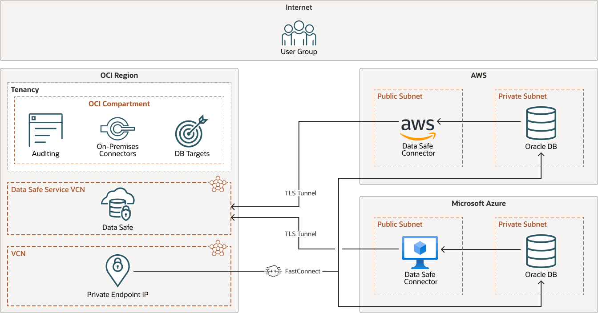The height and width of the screenshot is (313, 598).
Task: Select the Oracle DB cylinder in AWS
Action: [541, 123]
